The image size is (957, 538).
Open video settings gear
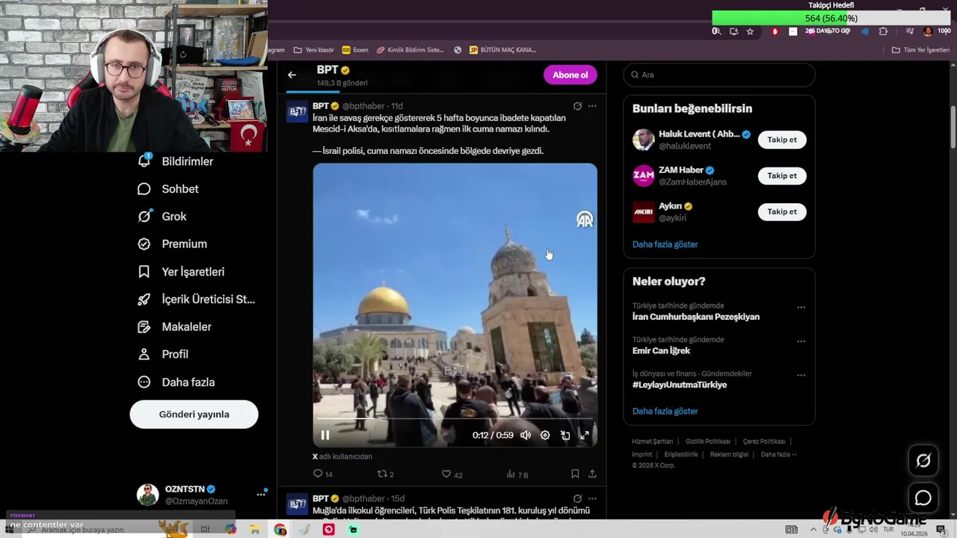coord(545,435)
